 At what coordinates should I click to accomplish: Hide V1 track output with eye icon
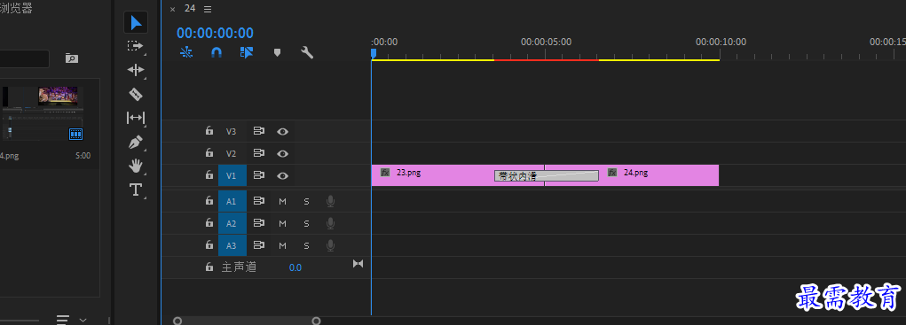coord(282,175)
